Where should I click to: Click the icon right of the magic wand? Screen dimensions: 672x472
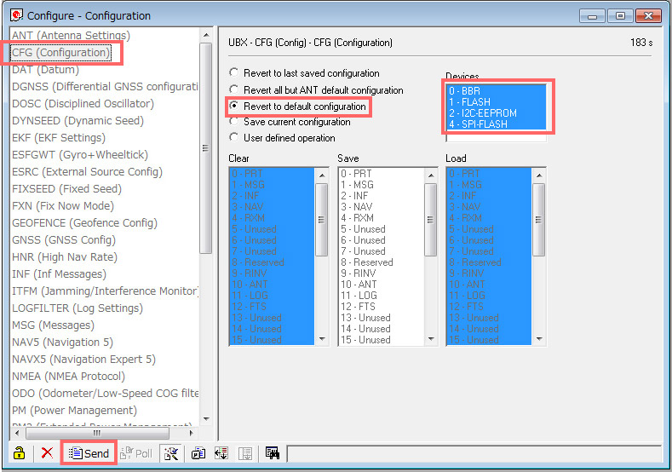coord(198,453)
